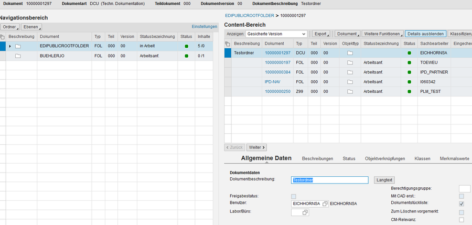472x225 pixels.
Task: Enable the CM-Relevanz checkbox
Action: (x=462, y=220)
